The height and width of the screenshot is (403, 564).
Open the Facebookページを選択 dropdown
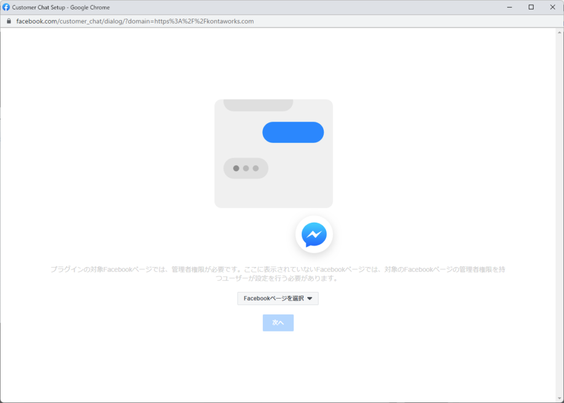pos(278,299)
